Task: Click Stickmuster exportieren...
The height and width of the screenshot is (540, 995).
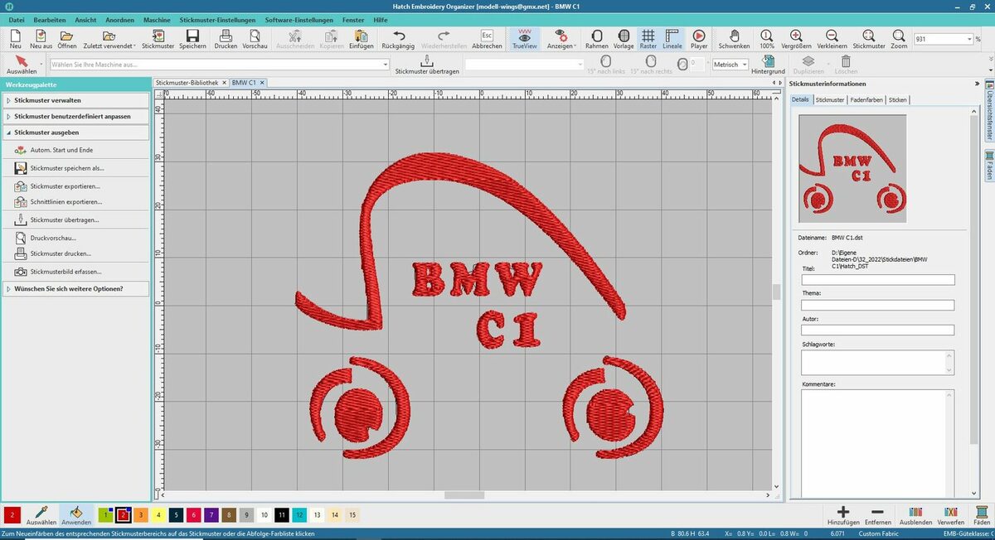Action: [65, 186]
